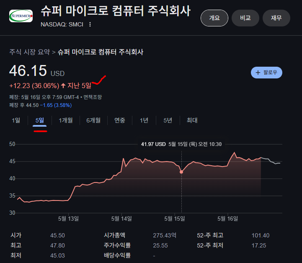Click the 주가수익률 value 25.55

(x=160, y=245)
